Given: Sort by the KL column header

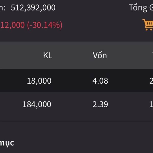Looking at the screenshot, I should [48, 55].
